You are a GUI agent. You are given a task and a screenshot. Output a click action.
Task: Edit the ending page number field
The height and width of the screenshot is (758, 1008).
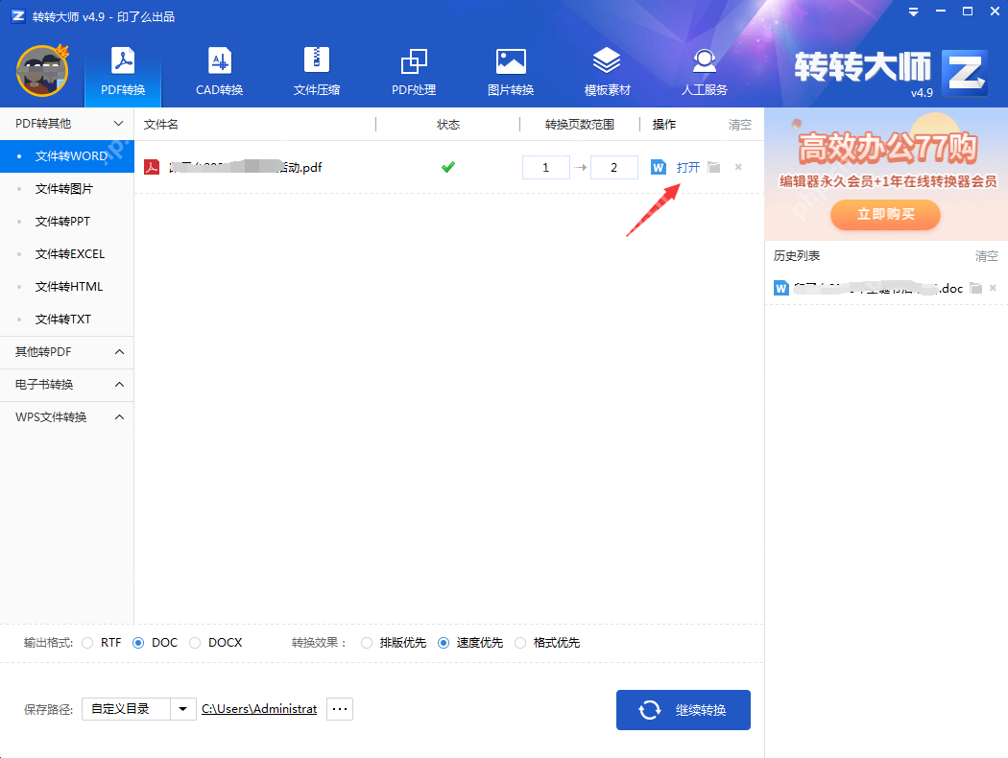click(x=613, y=166)
